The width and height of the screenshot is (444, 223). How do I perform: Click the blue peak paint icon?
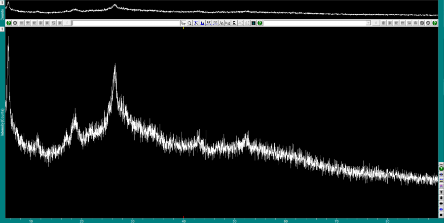[x=202, y=23]
